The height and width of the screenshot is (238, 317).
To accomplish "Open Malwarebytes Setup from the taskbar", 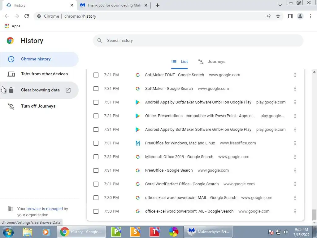I will pos(208,232).
